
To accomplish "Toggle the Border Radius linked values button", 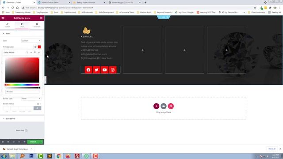I will click(x=37, y=108).
